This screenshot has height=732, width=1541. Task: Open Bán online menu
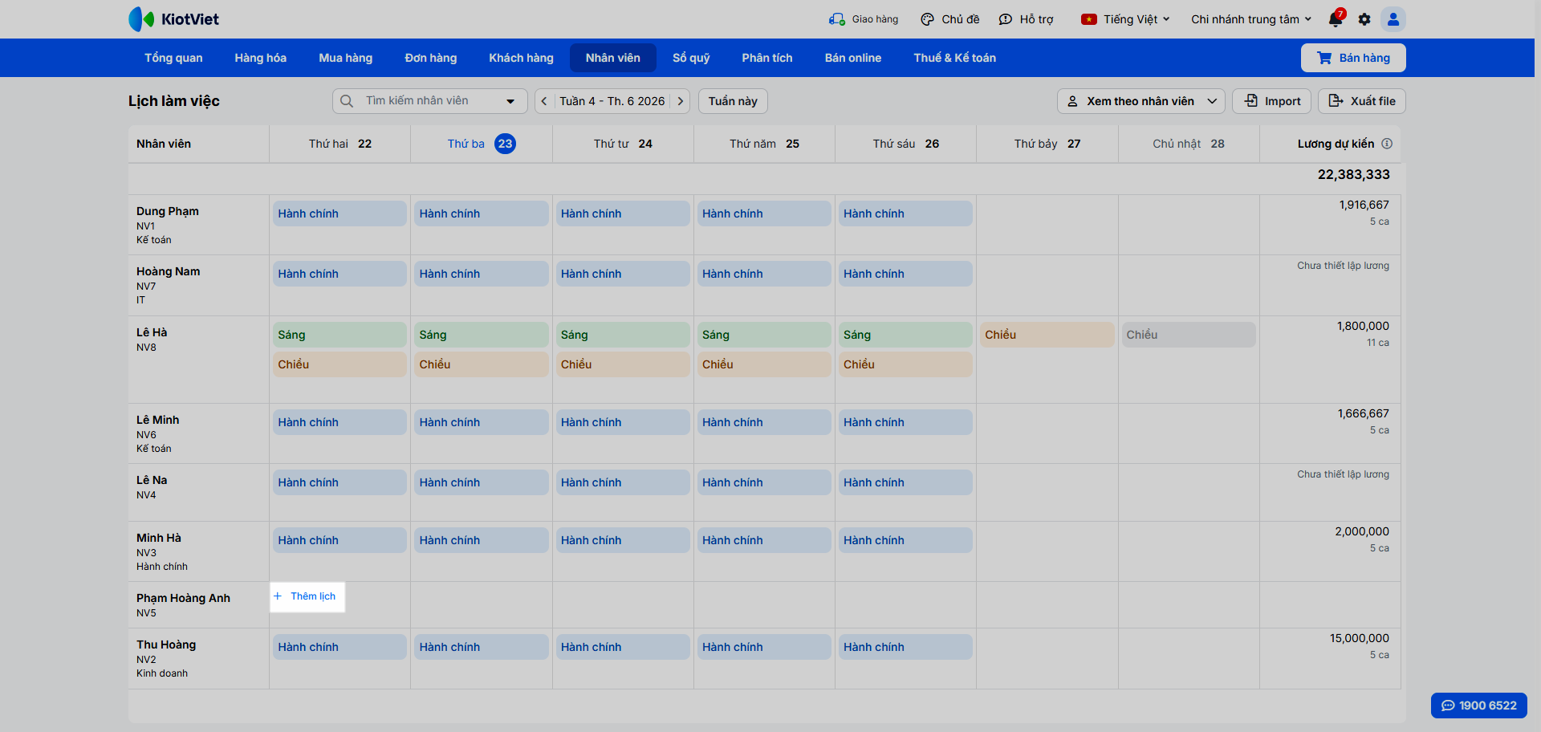coord(852,58)
